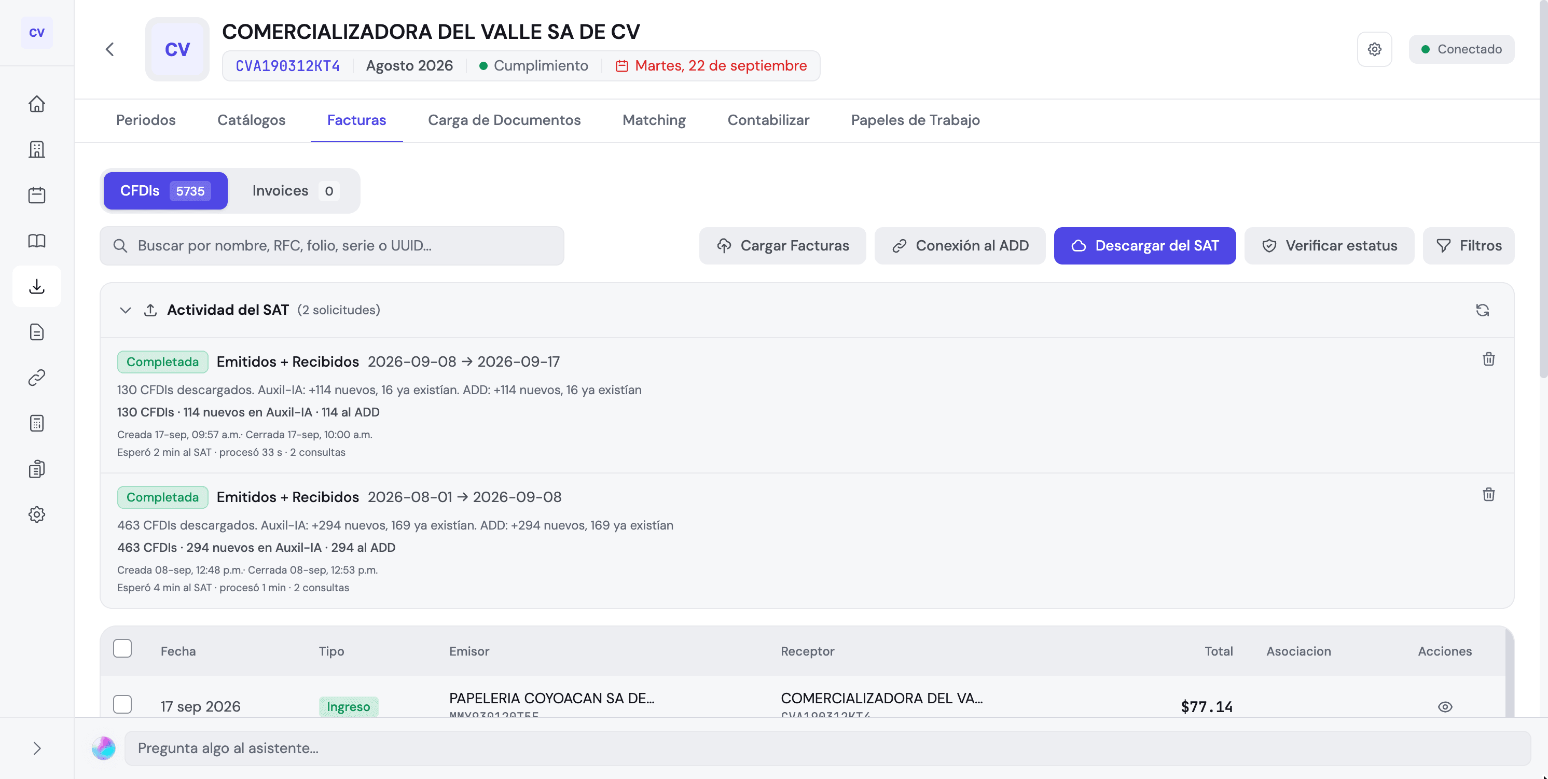Click the CV logo in sidebar top
Viewport: 1548px width, 779px height.
(x=37, y=33)
